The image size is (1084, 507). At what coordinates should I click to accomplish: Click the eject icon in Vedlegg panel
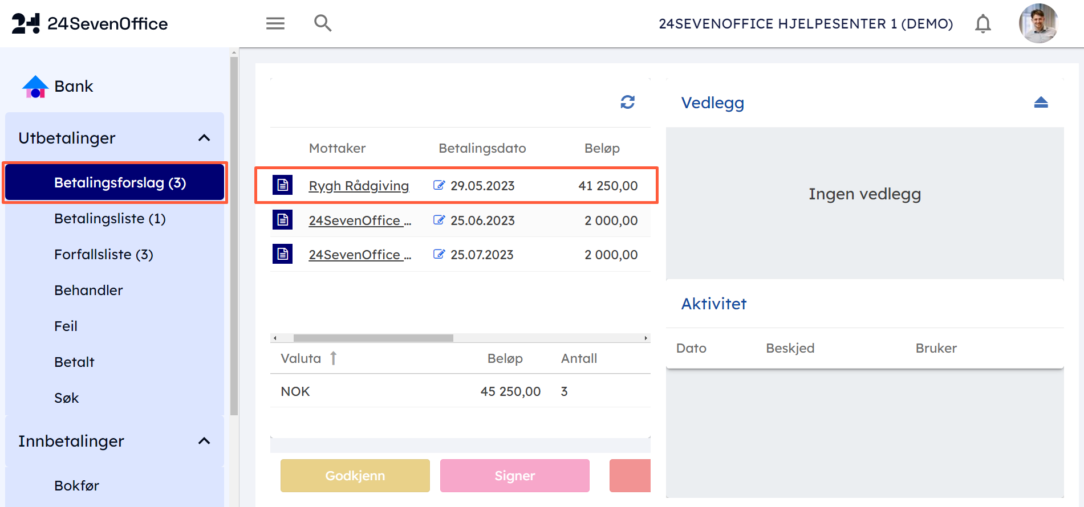pos(1041,103)
